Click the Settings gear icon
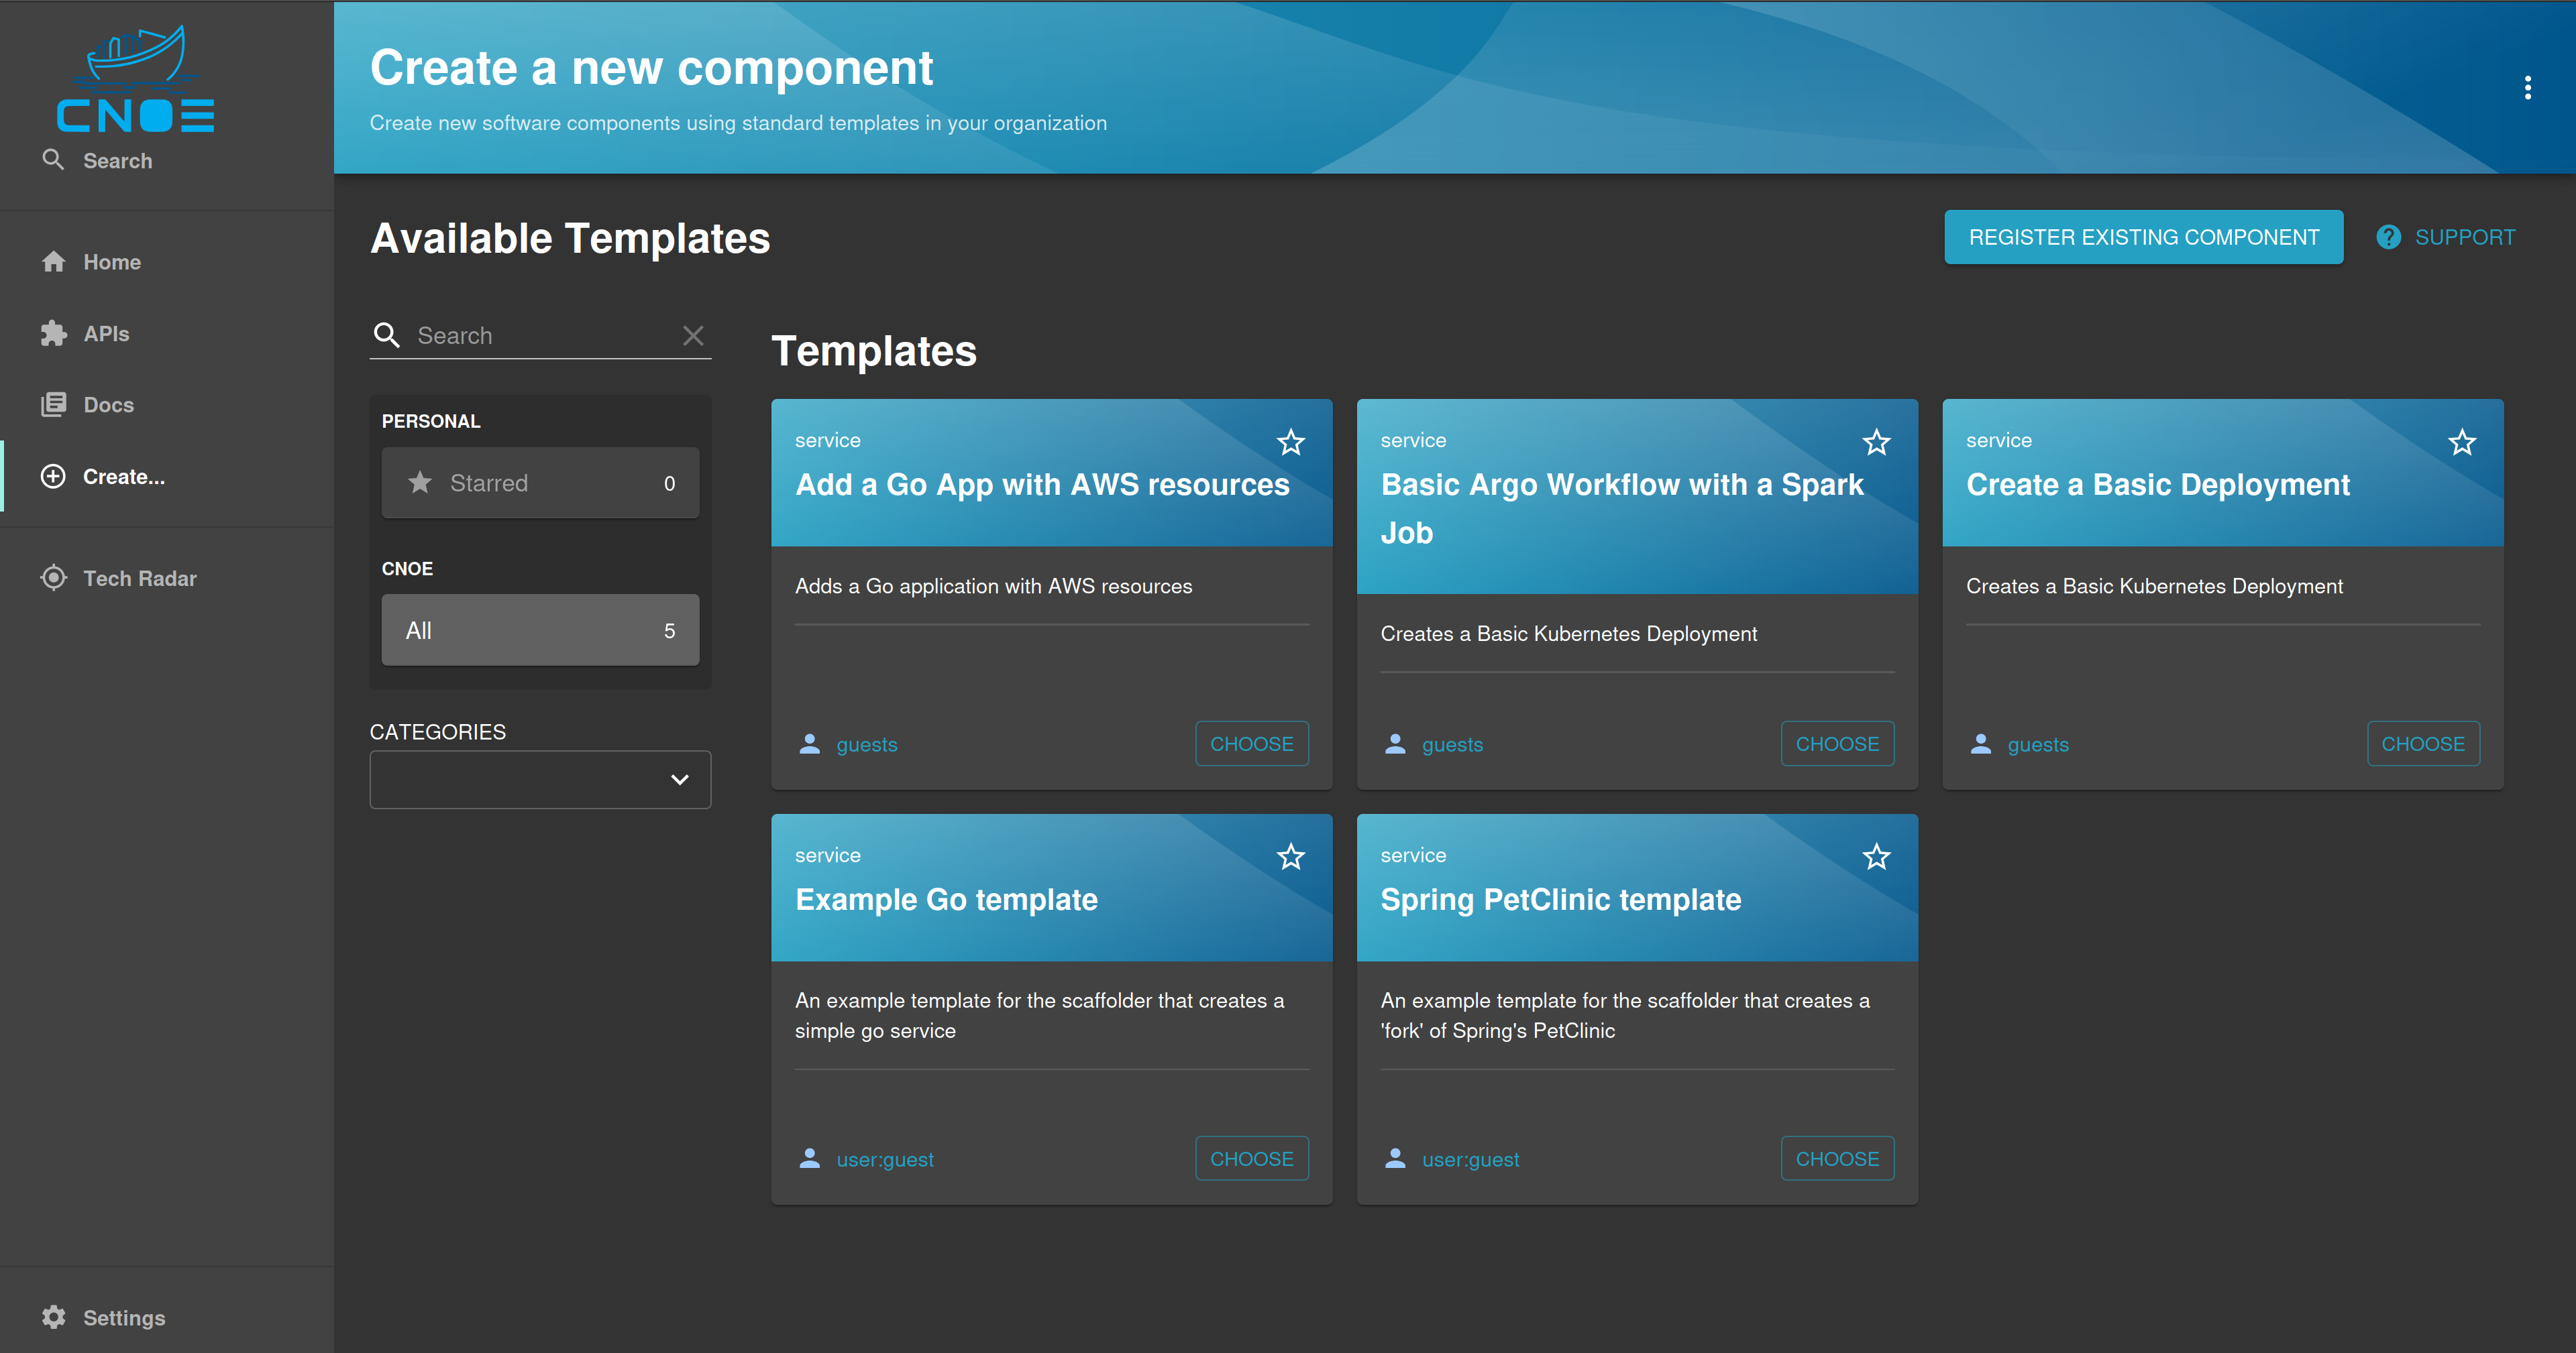Image resolution: width=2576 pixels, height=1353 pixels. pyautogui.click(x=54, y=1317)
